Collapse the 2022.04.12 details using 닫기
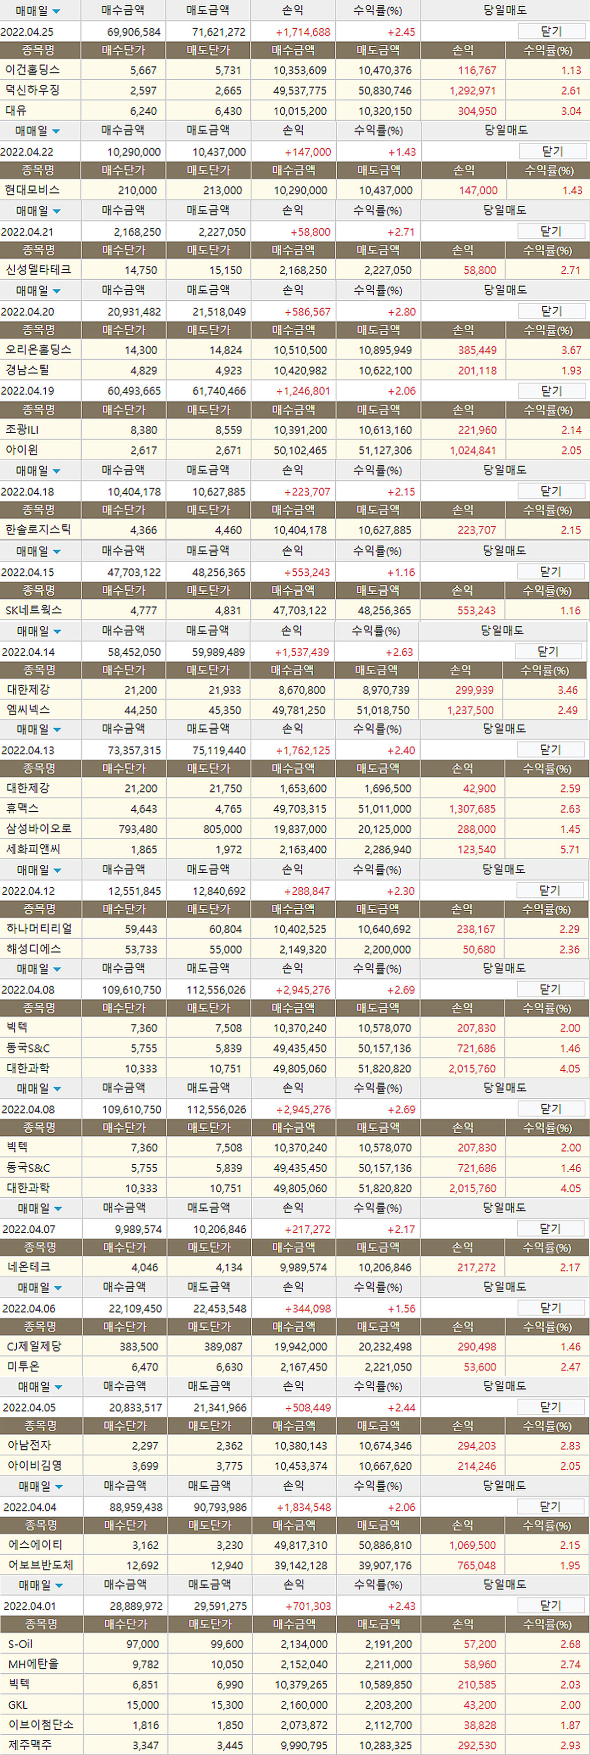 (550, 890)
